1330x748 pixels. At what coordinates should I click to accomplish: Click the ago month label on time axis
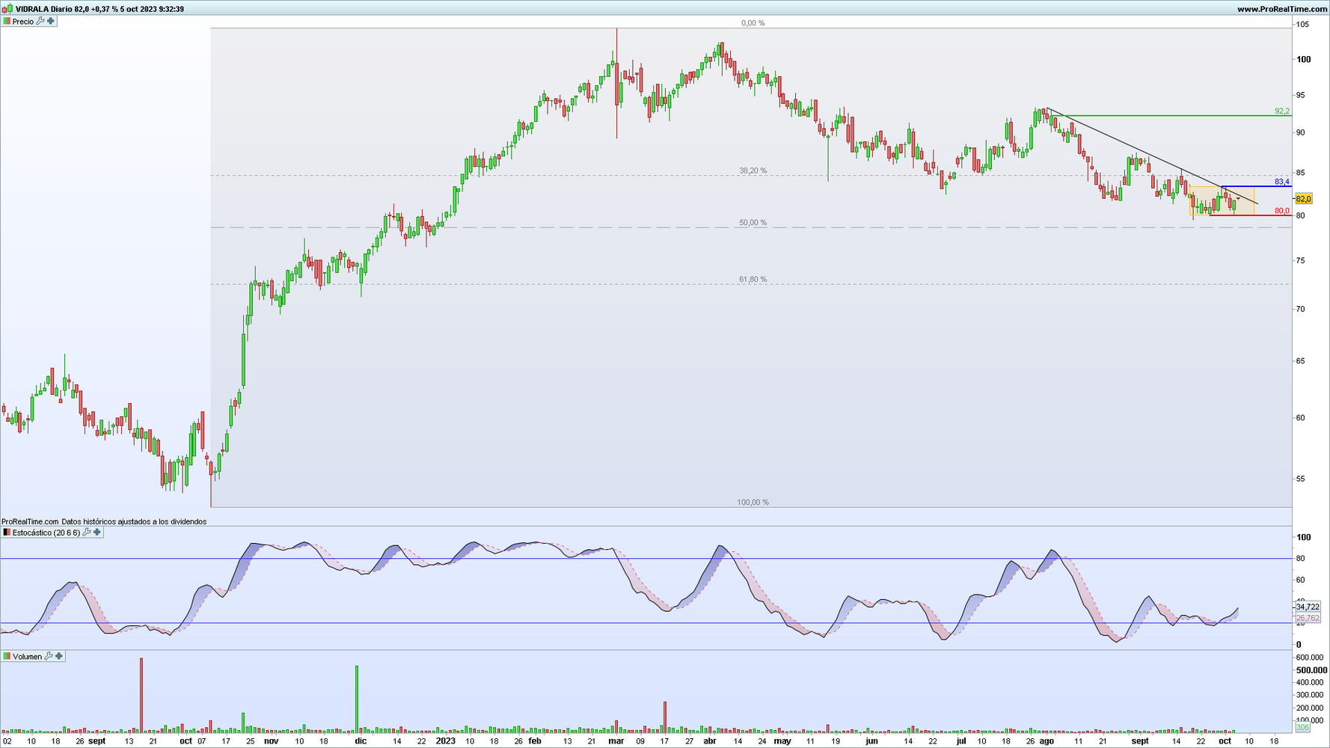click(x=1046, y=741)
